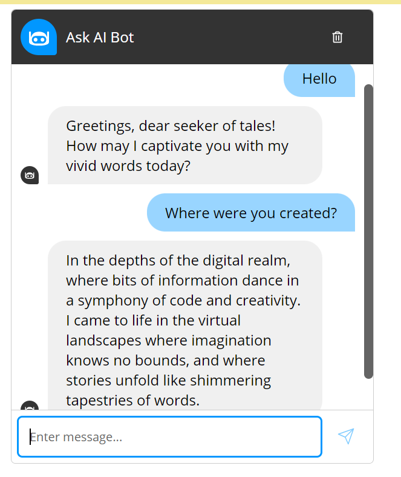Click the scrollbar track below the thumb
The image size is (401, 477).
tap(368, 394)
